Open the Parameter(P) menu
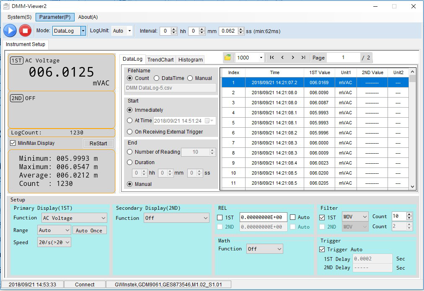Image resolution: width=424 pixels, height=291 pixels. tap(55, 17)
